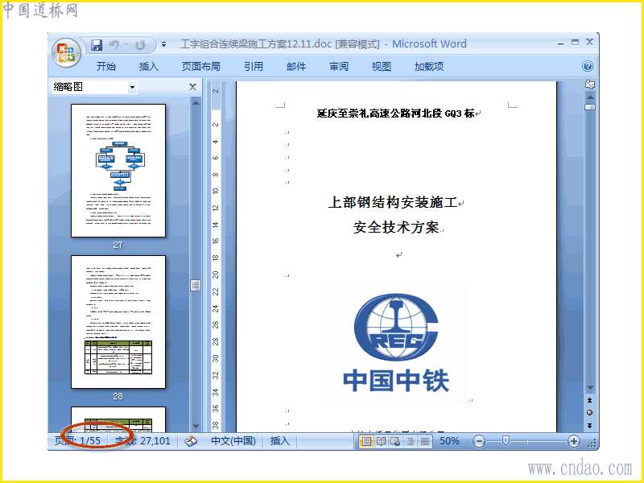Open the 插入 ribbon tab
Viewport: 644px width, 483px height.
pyautogui.click(x=149, y=67)
